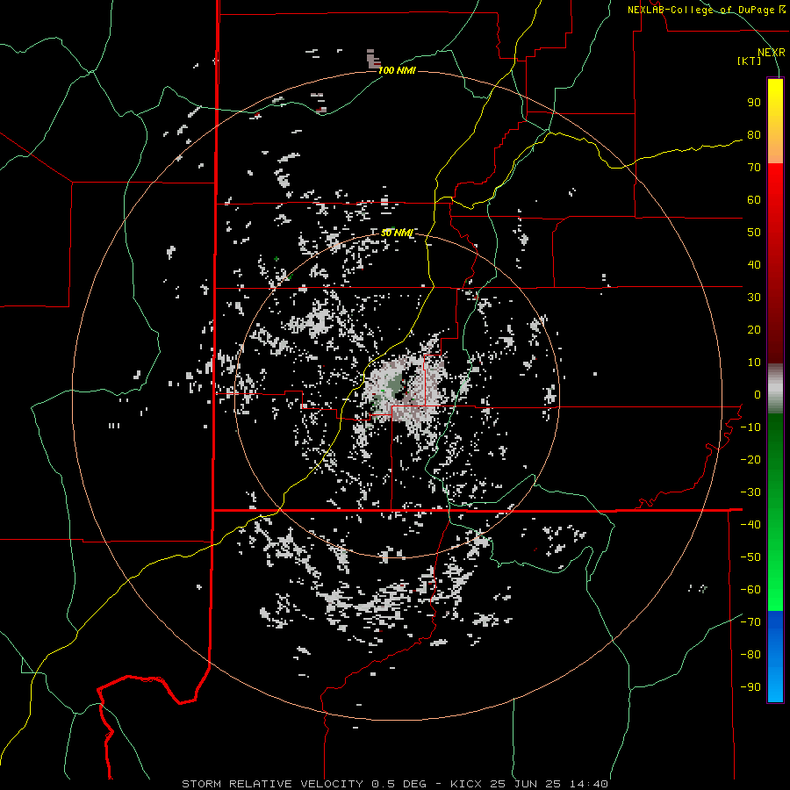This screenshot has height=790, width=790.
Task: Click the -80 scale label
Action: [750, 655]
